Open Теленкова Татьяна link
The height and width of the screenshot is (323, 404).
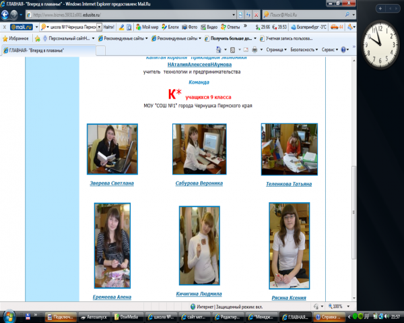(x=289, y=184)
